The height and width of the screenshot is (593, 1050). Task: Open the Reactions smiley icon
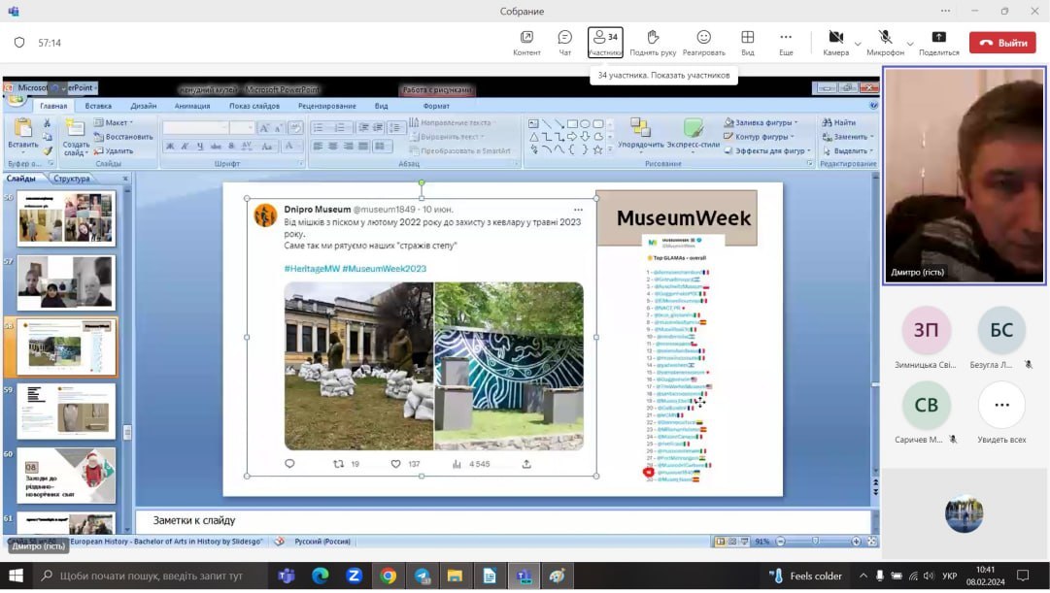point(703,38)
